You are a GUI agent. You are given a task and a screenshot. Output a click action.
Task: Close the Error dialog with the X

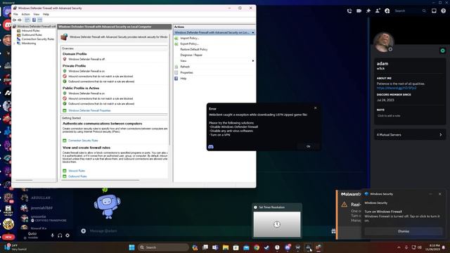click(x=316, y=108)
